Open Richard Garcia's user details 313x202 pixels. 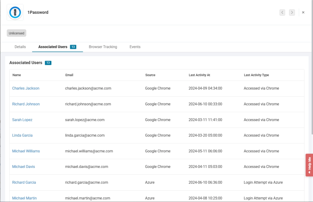(24, 182)
